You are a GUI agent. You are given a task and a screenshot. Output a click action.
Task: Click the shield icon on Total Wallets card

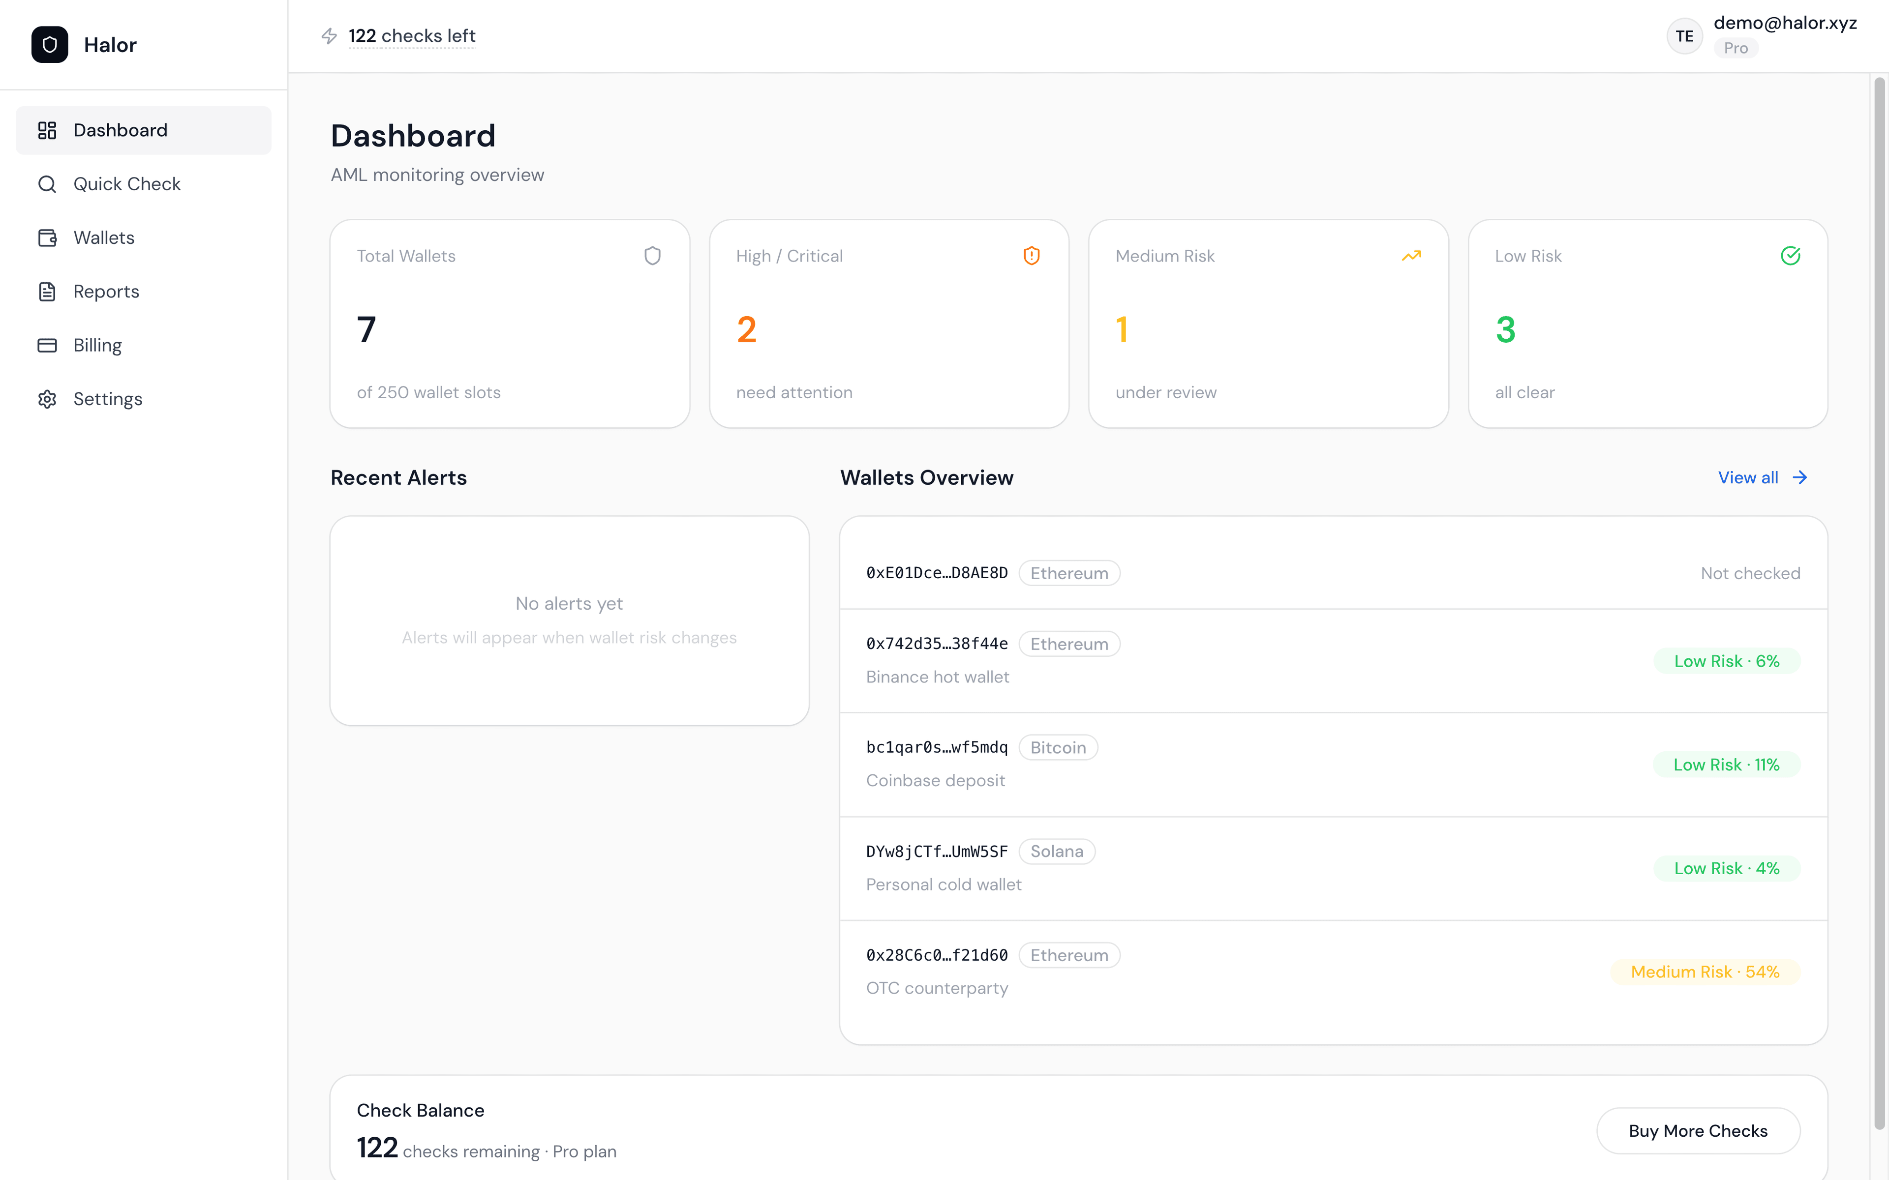653,256
